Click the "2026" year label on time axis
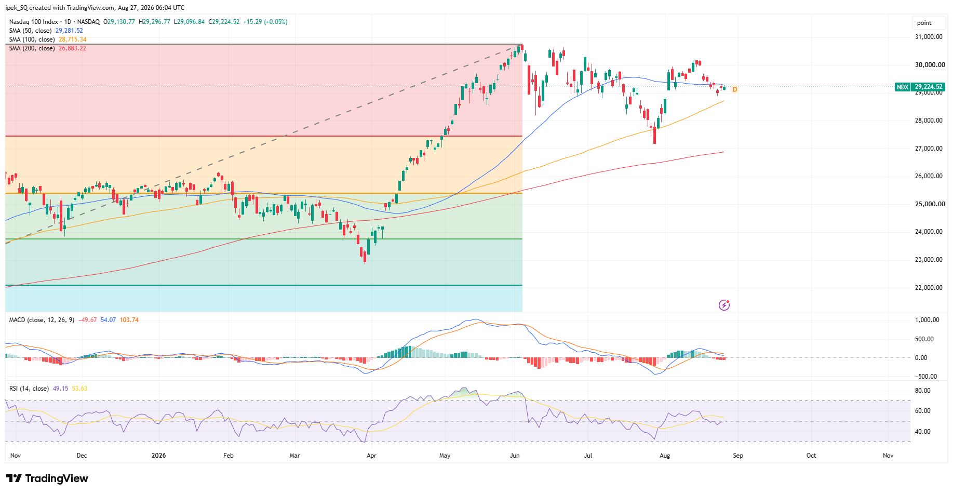 (x=159, y=456)
